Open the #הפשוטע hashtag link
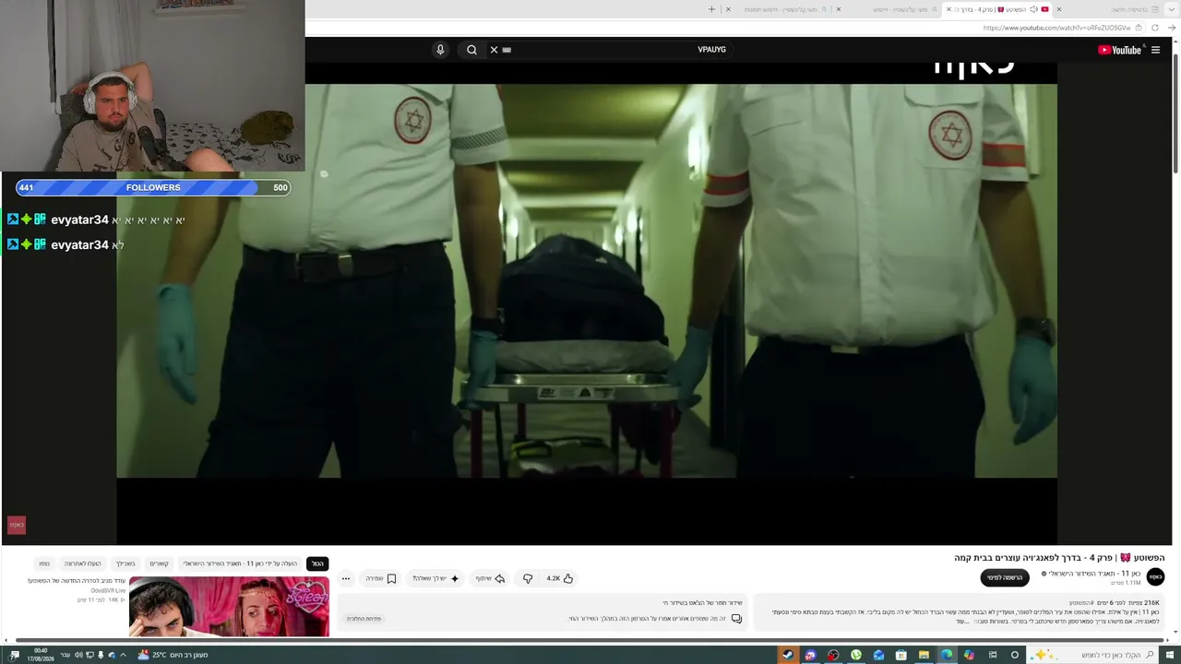 1081,603
